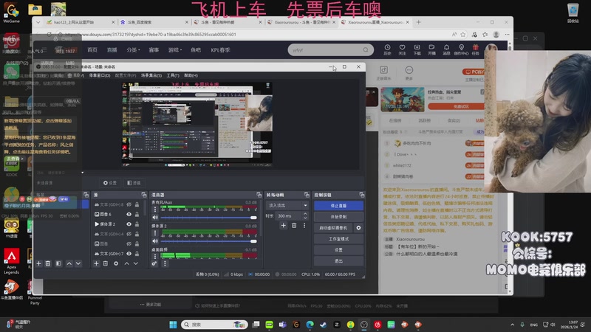This screenshot has height=332, width=591.
Task: Hide the 图像 6 source
Action: click(x=129, y=214)
